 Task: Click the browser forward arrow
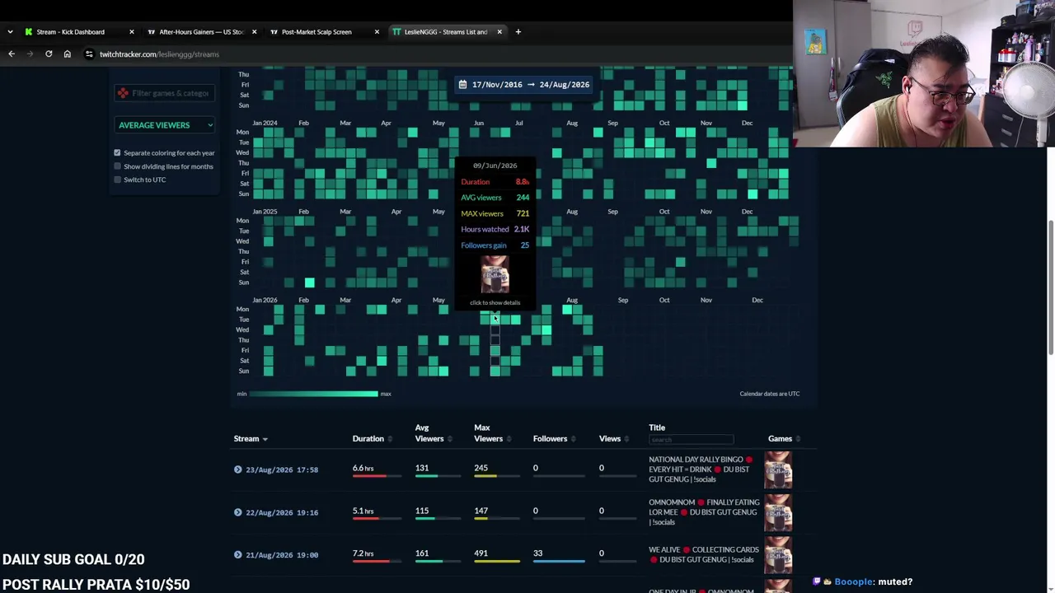(x=30, y=54)
